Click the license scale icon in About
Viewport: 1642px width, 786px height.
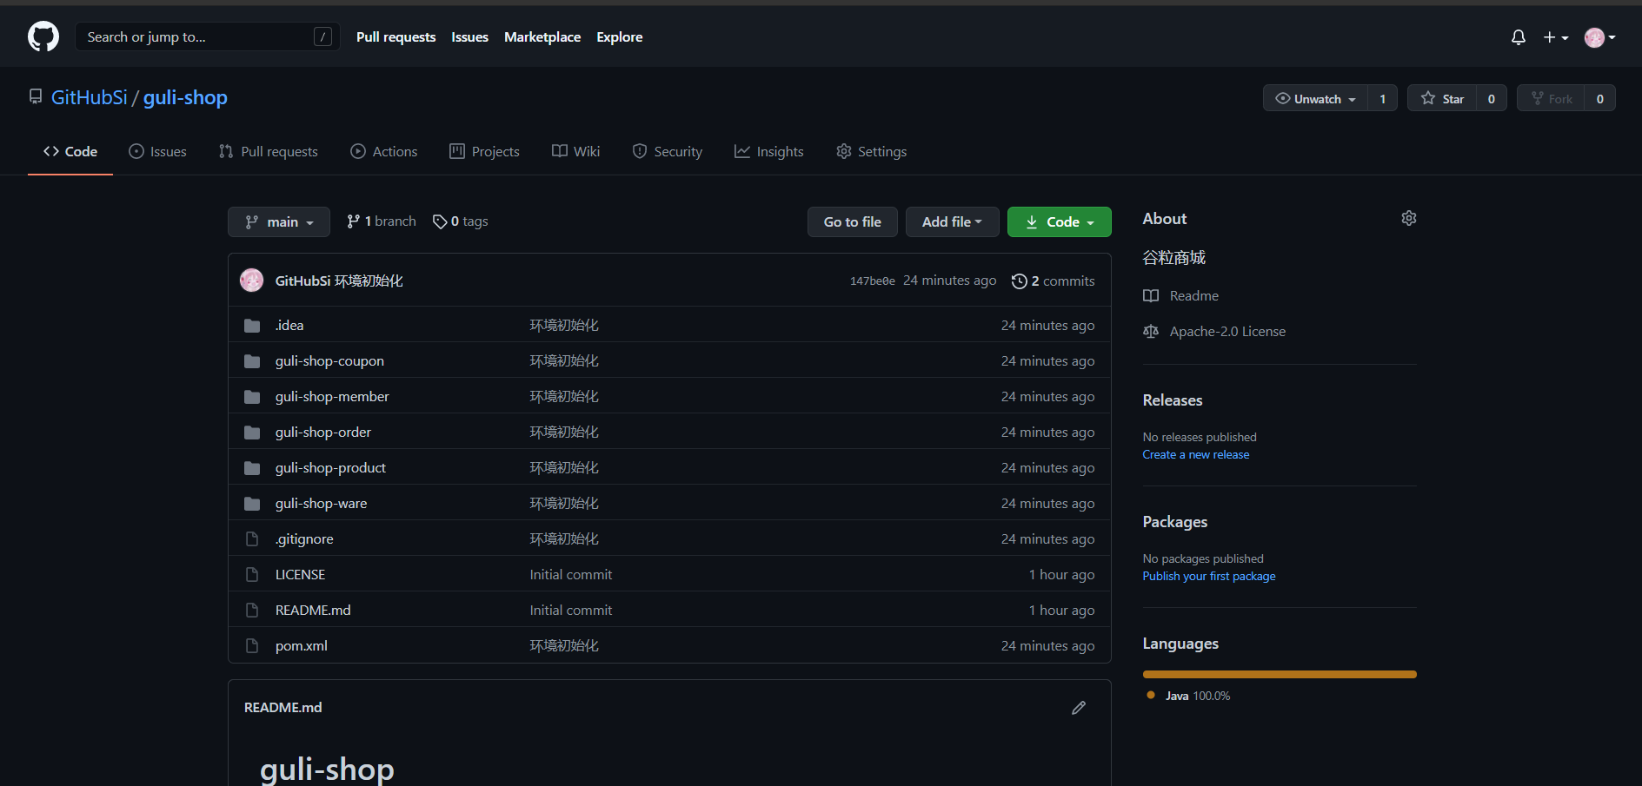(1151, 332)
